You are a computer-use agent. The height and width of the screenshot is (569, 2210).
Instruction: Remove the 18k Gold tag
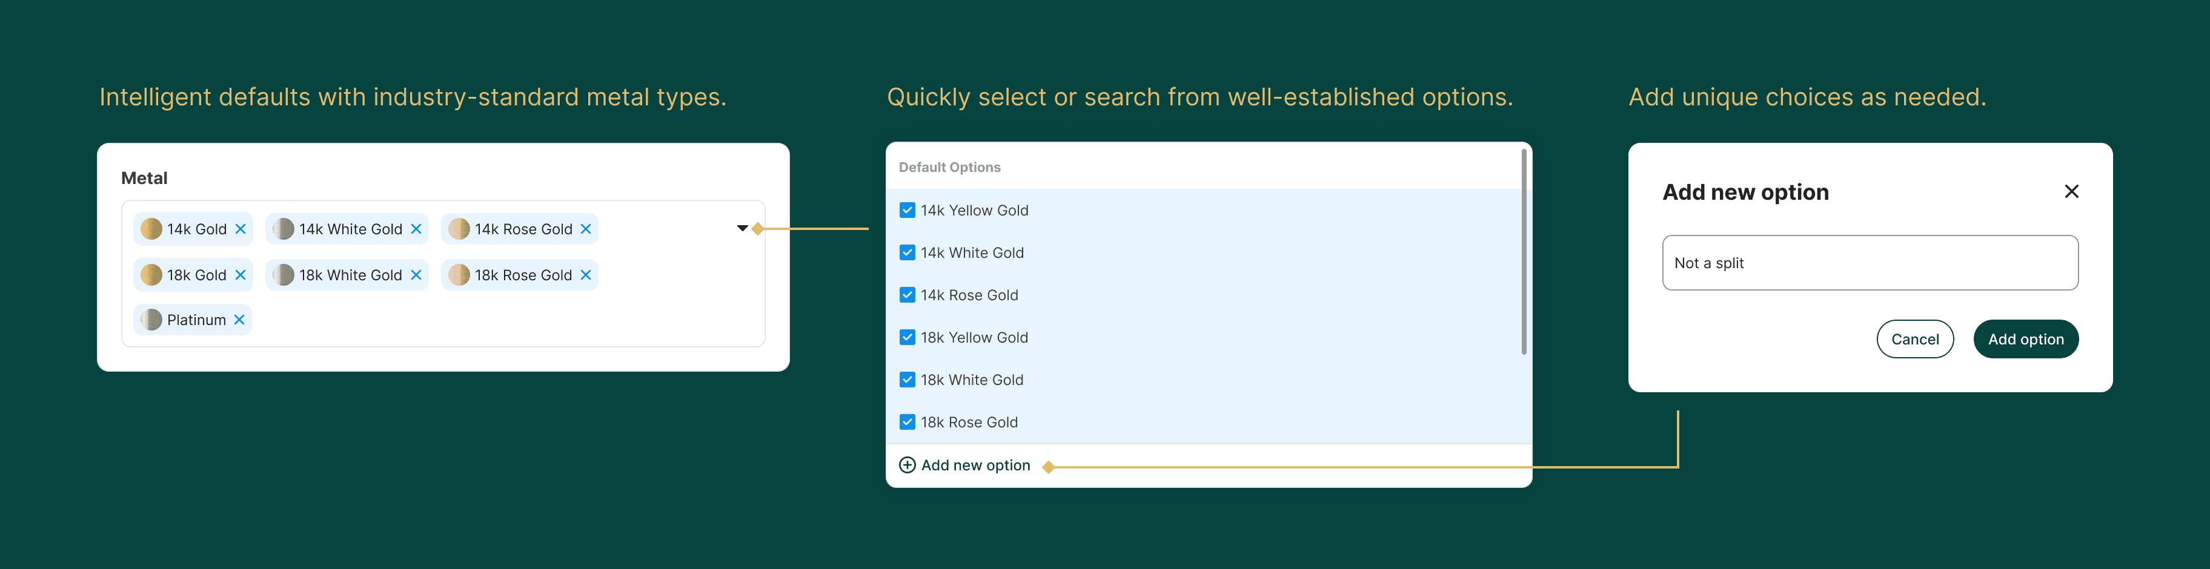click(x=241, y=275)
